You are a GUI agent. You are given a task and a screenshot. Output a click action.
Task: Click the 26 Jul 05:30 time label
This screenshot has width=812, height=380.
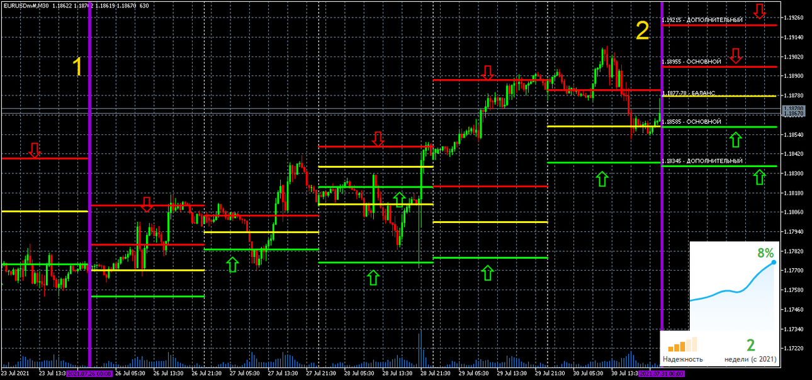click(130, 374)
